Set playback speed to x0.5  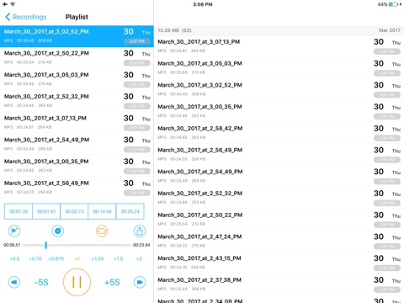14,258
